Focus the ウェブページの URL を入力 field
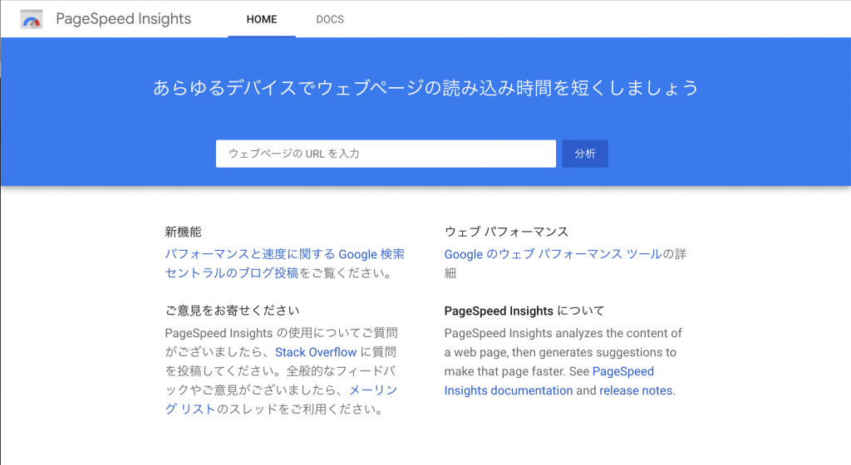 tap(386, 154)
